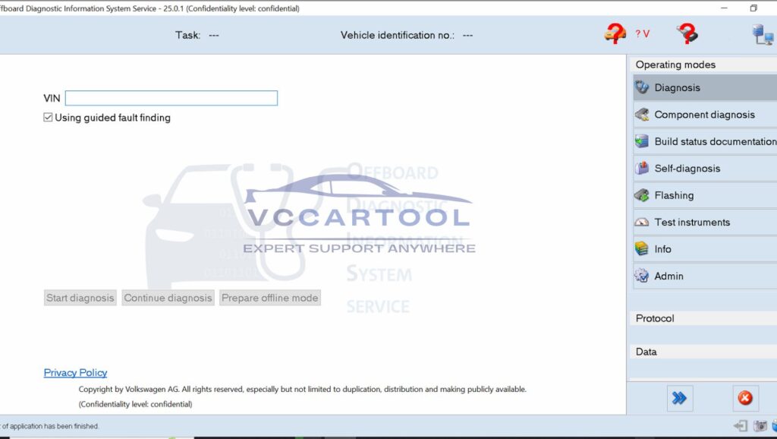Open the Admin operating mode
The width and height of the screenshot is (777, 439).
pyautogui.click(x=641, y=276)
